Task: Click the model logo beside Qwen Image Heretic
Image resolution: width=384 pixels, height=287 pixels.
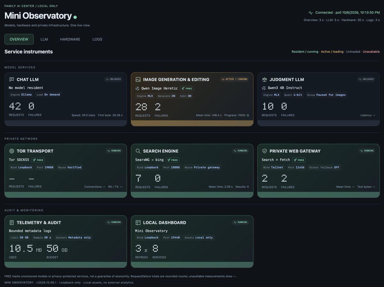Action: click(x=138, y=89)
